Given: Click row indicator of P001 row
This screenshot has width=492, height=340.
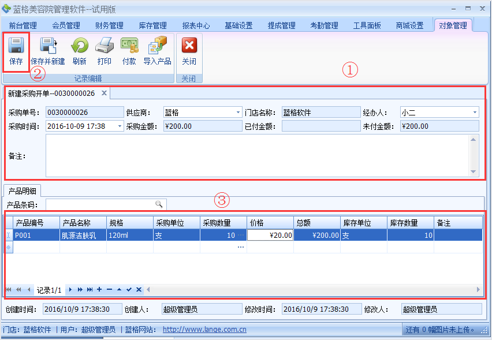Looking at the screenshot, I should pos(9,235).
